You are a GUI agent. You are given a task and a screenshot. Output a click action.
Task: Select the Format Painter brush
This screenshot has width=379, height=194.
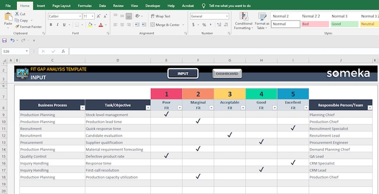pos(17,27)
